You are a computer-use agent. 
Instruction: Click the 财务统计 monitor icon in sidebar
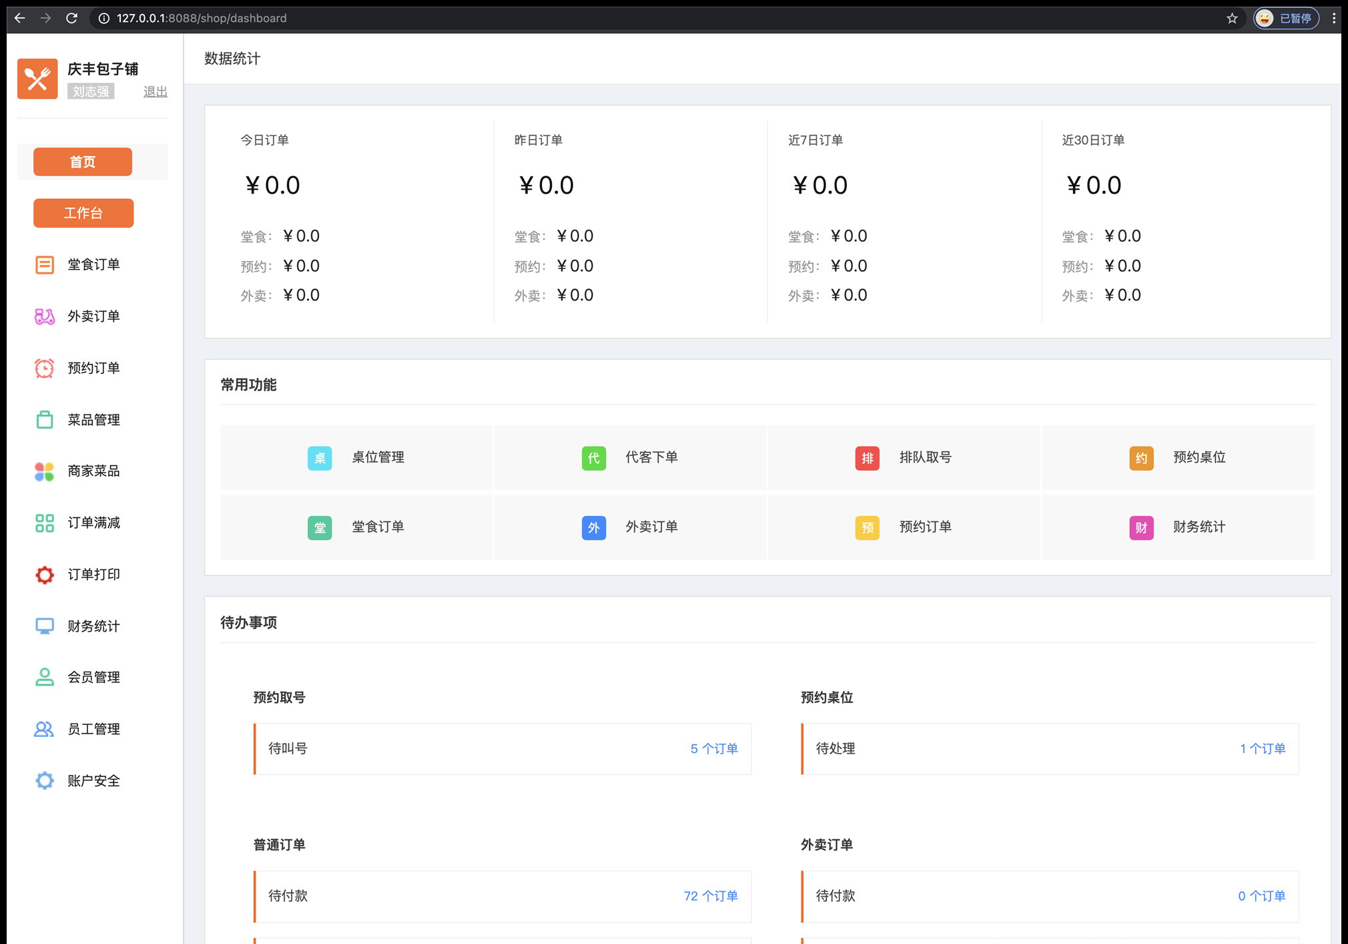44,626
